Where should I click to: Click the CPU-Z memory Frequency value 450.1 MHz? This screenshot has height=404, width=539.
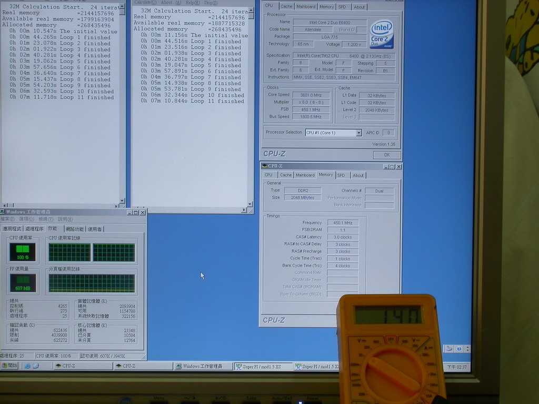click(343, 223)
